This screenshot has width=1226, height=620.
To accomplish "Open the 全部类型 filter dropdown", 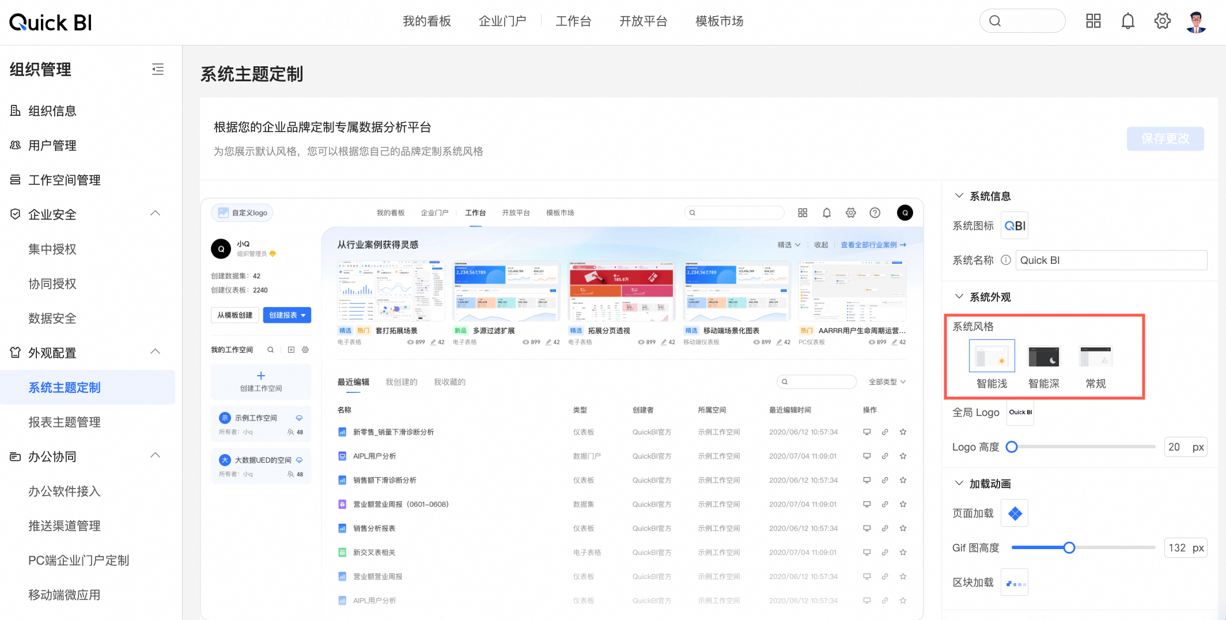I will click(x=887, y=382).
